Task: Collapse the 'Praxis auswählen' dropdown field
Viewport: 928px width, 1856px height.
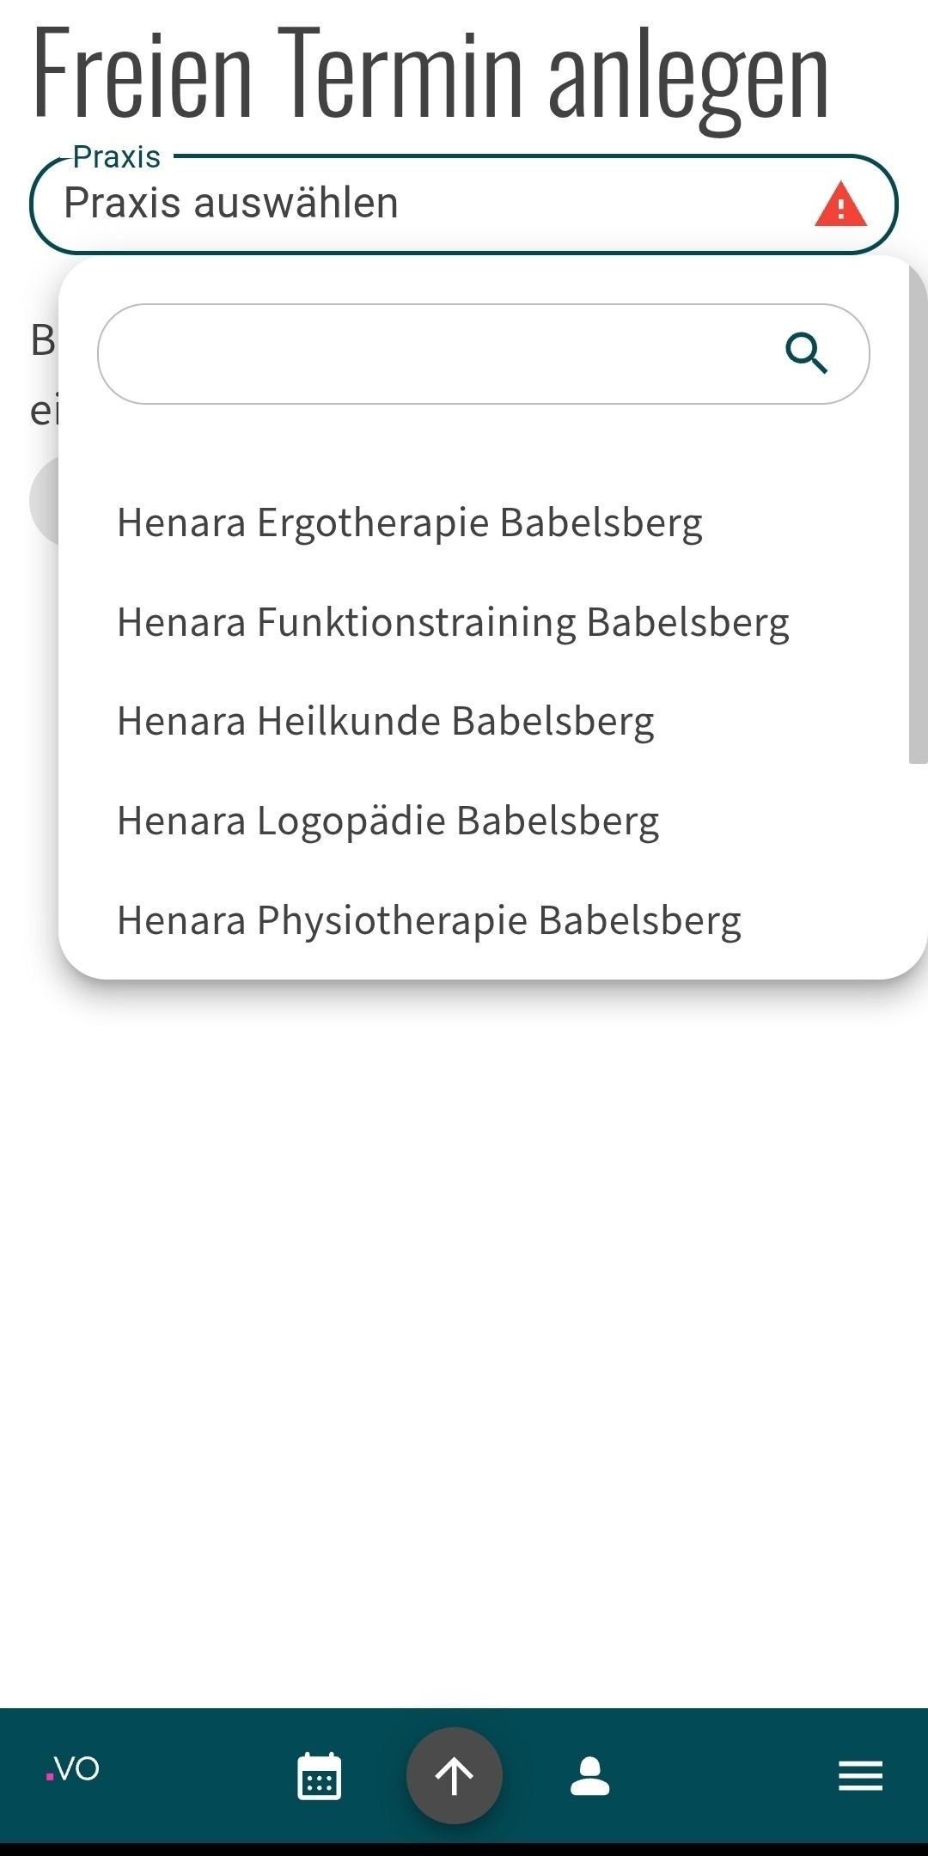Action: [430, 205]
